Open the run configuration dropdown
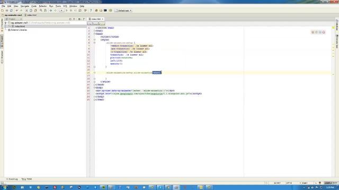This screenshot has height=190, width=339. (x=61, y=11)
